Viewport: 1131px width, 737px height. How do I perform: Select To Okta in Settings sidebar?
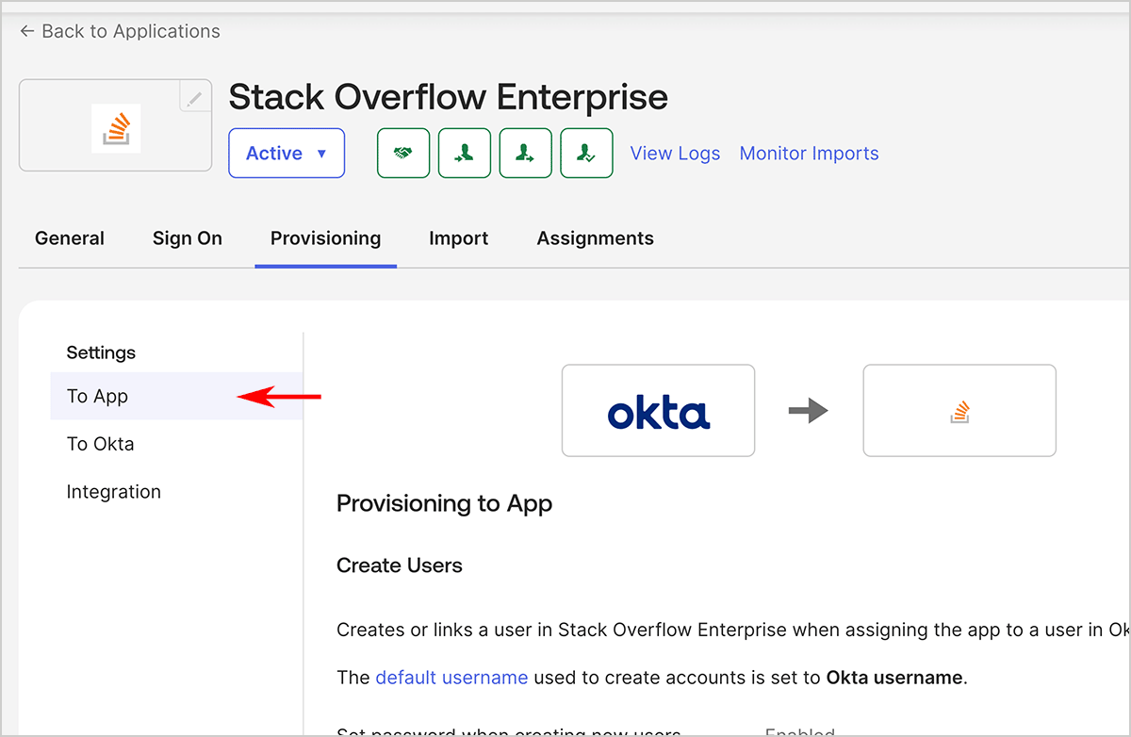pyautogui.click(x=101, y=444)
